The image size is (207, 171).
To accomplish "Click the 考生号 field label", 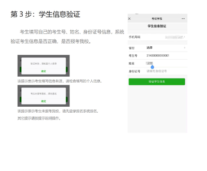I will pyautogui.click(x=133, y=56).
